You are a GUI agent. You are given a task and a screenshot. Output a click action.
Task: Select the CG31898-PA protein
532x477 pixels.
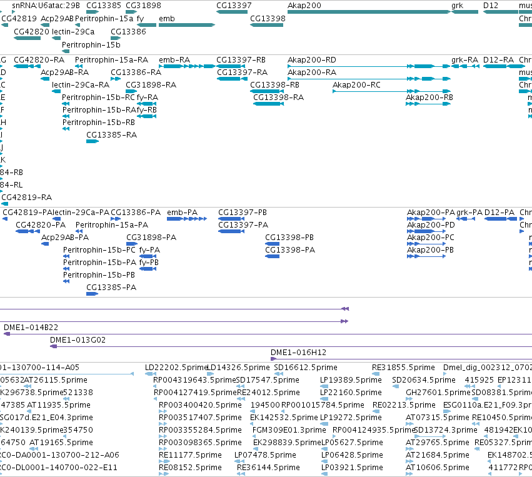click(132, 244)
